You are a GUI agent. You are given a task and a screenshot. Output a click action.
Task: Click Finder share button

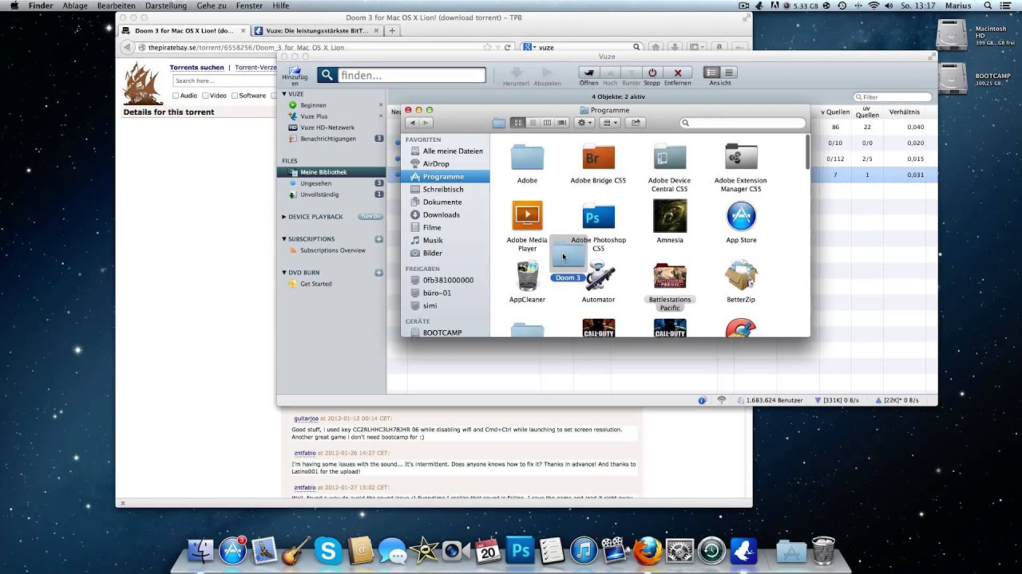[x=636, y=123]
